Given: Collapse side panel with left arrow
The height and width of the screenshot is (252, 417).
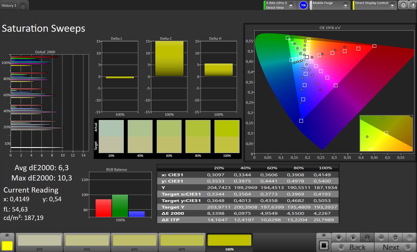Looking at the screenshot, I should coord(413,5).
